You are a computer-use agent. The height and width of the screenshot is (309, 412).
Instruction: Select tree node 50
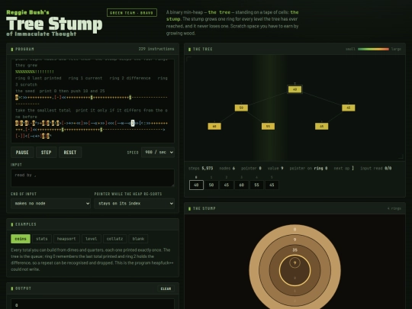click(x=241, y=108)
